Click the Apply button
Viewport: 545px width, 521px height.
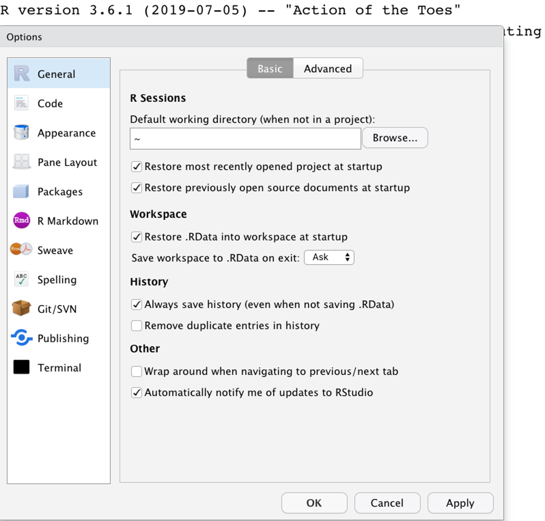tap(460, 503)
